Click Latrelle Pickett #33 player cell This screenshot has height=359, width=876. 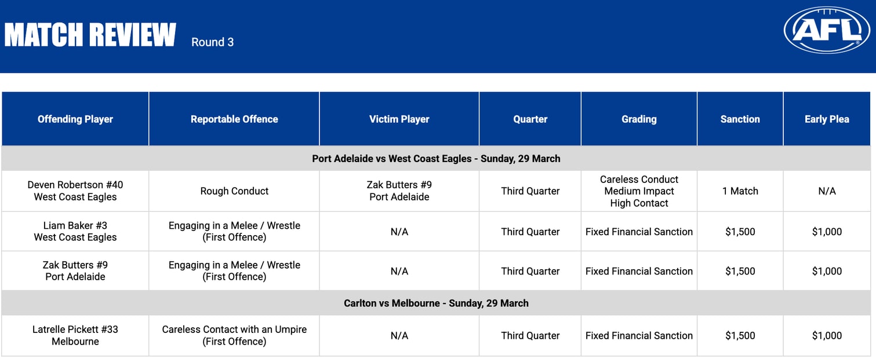(x=75, y=335)
